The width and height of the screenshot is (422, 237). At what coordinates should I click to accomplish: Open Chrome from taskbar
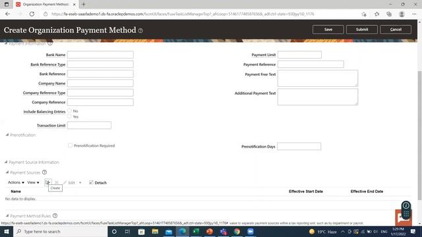pyautogui.click(x=237, y=231)
